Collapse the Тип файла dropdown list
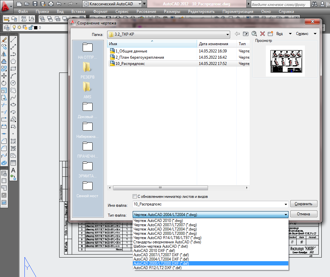 click(286, 214)
